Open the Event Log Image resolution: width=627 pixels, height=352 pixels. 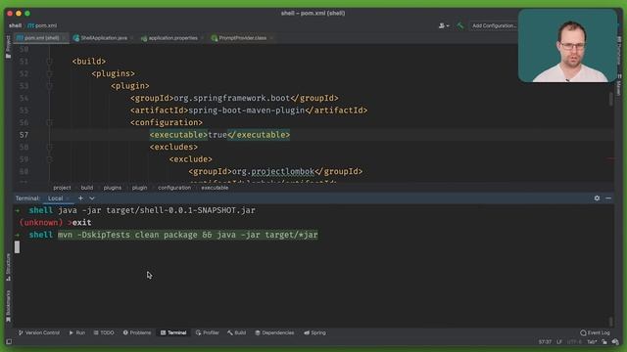point(595,332)
